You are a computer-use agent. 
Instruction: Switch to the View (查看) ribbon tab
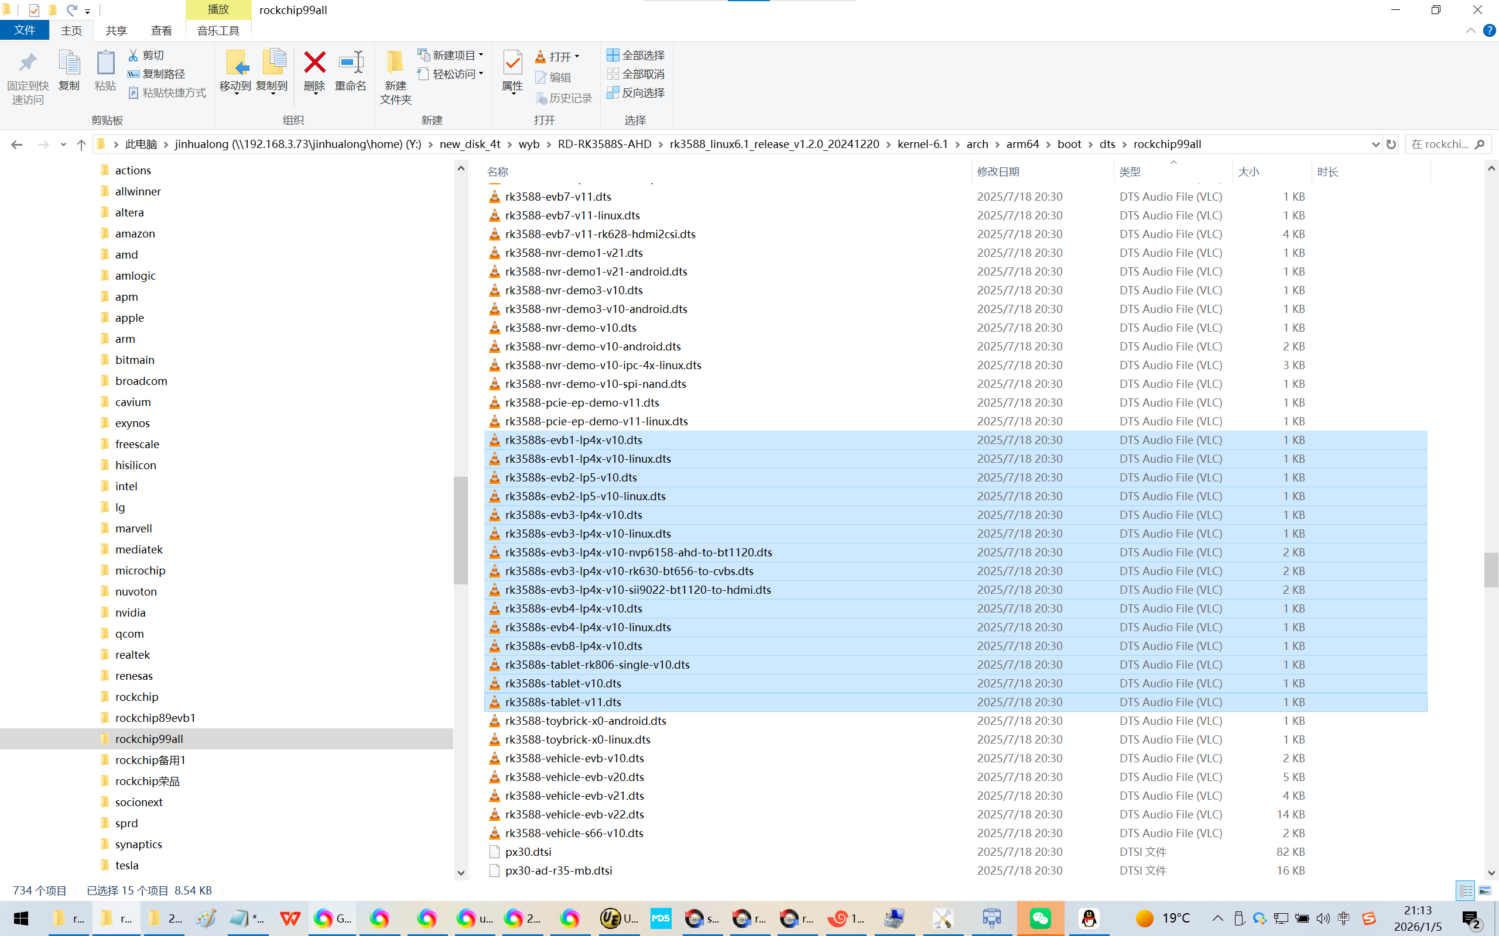pos(161,30)
